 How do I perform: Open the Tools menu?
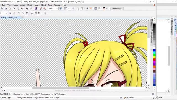coord(50,5)
